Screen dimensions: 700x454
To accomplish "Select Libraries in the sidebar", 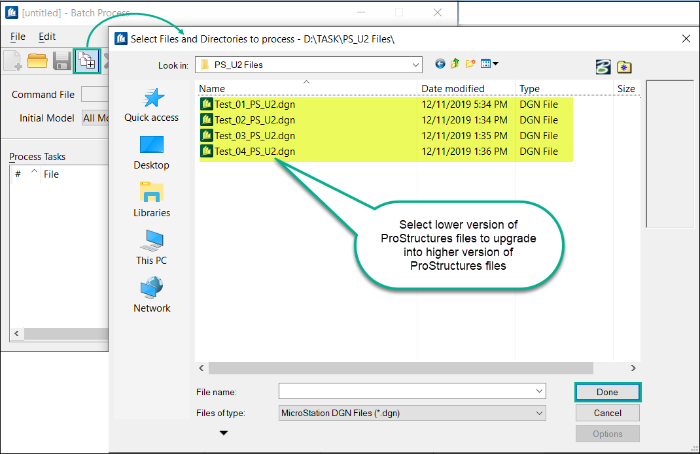I will pos(151,200).
